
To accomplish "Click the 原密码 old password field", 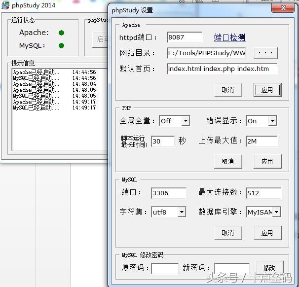I will (x=165, y=268).
